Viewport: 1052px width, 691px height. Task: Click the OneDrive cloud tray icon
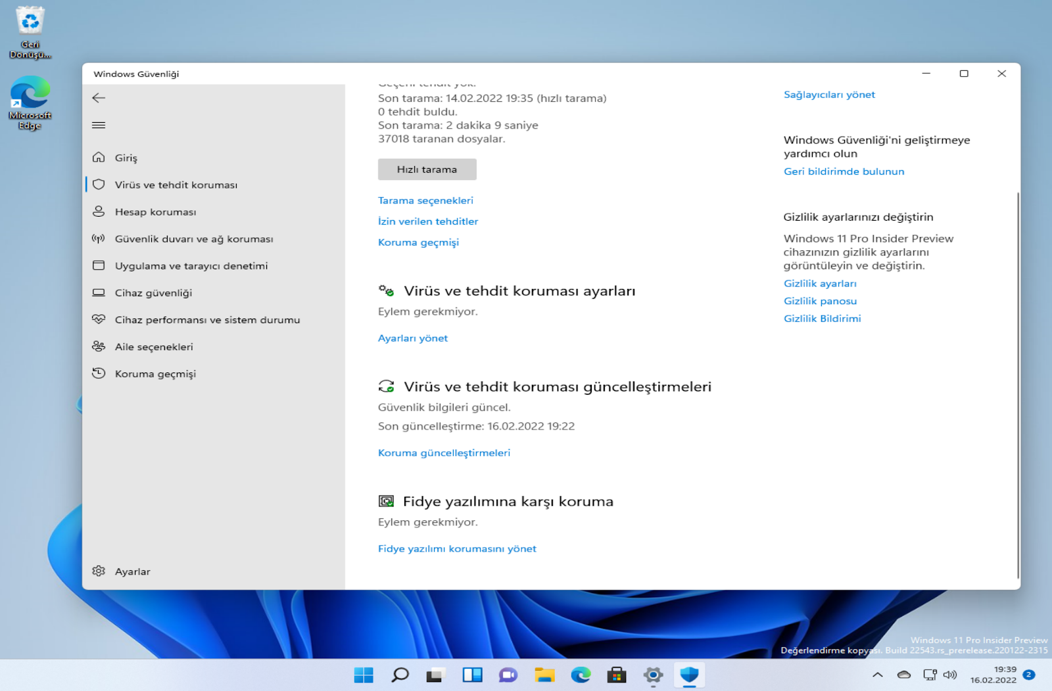tap(904, 675)
